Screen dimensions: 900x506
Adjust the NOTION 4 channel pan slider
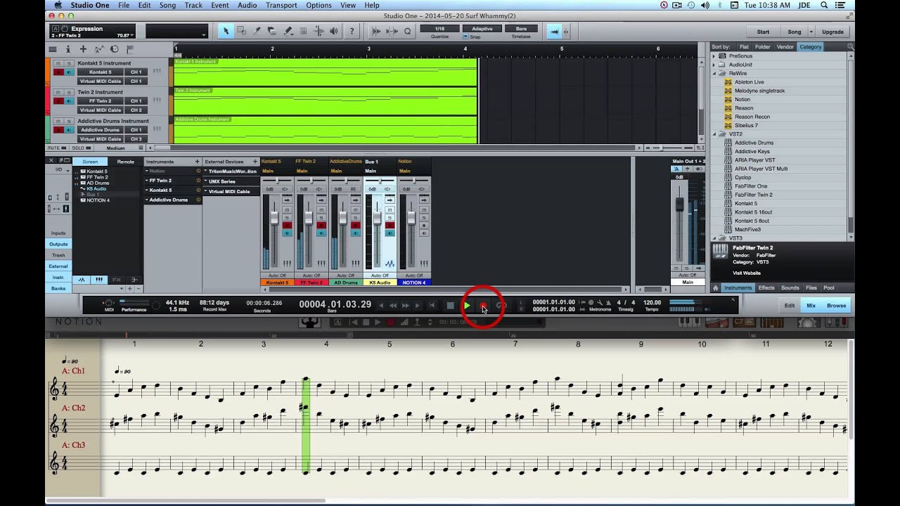[x=414, y=181]
